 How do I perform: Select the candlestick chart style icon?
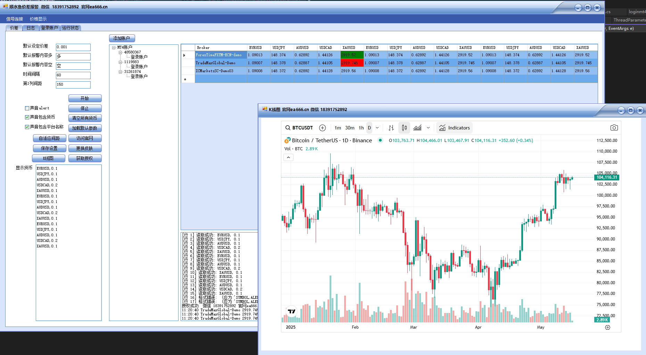[404, 128]
